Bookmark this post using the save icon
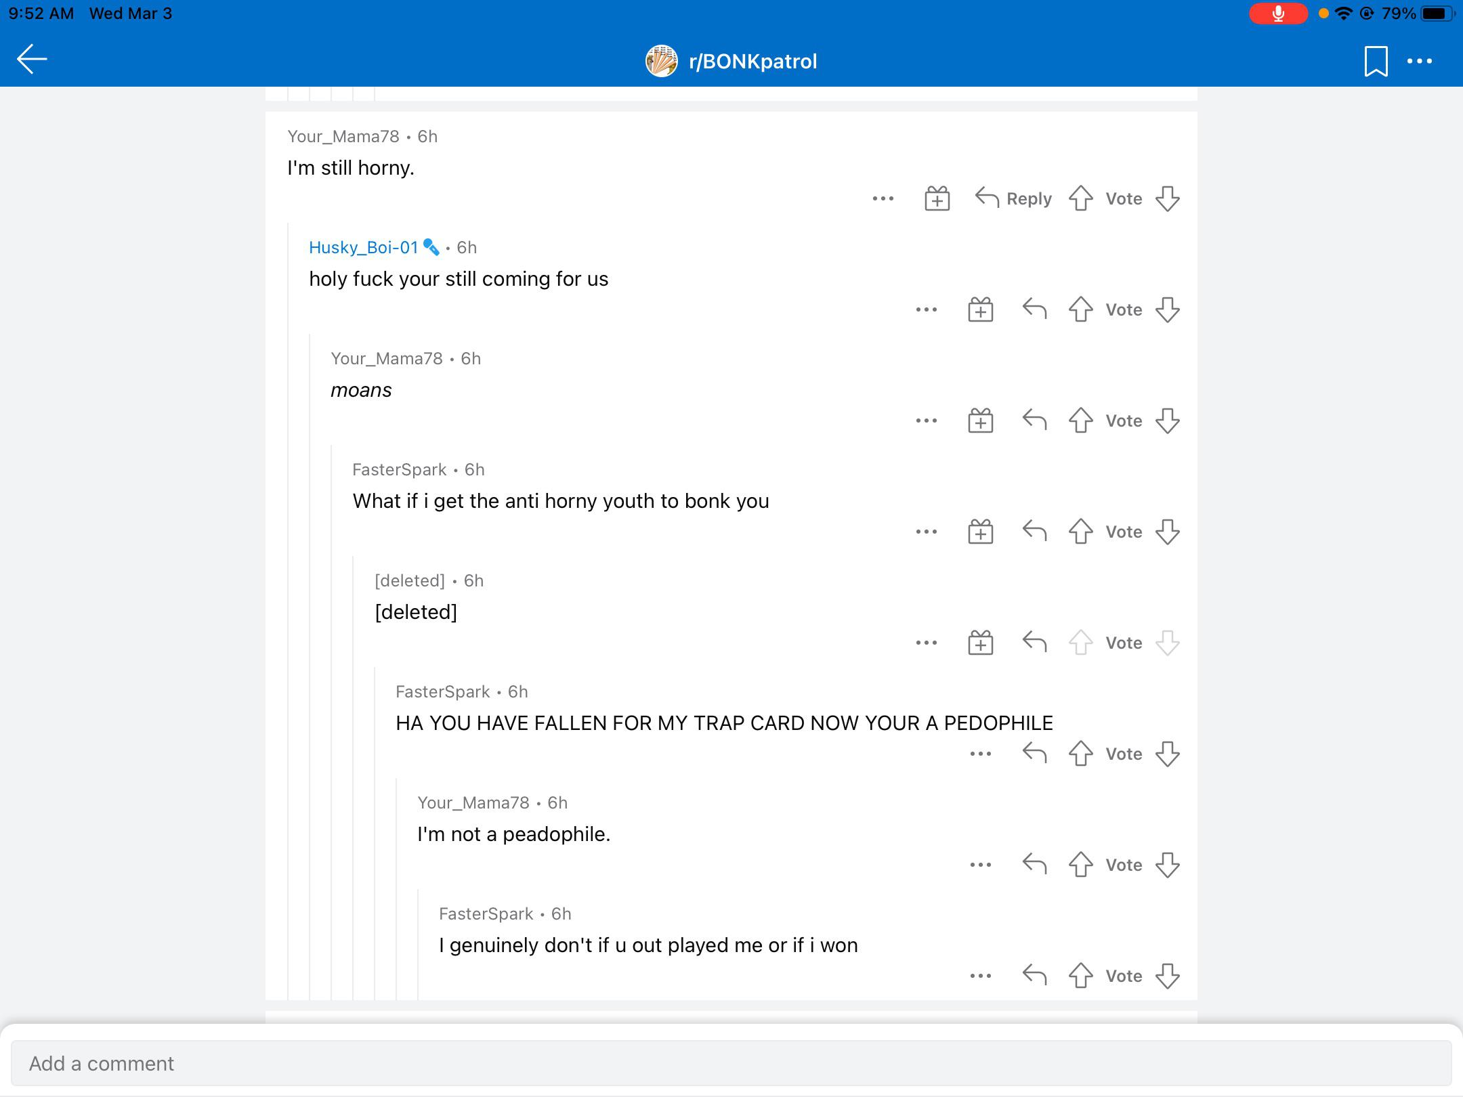The width and height of the screenshot is (1463, 1097). pos(1376,61)
